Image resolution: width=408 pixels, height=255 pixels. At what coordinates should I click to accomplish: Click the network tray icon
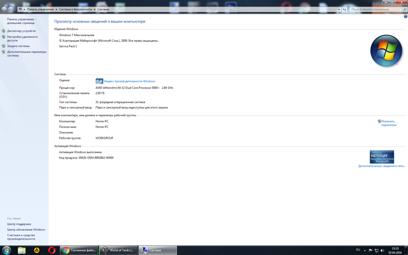(376, 250)
